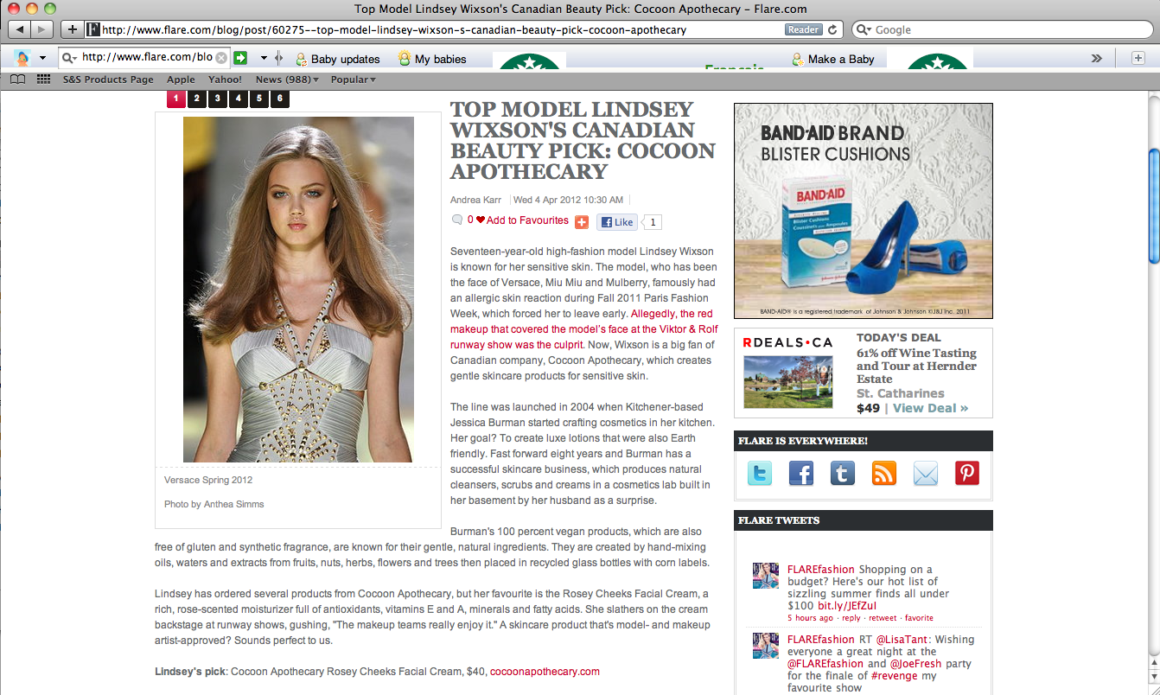This screenshot has width=1160, height=695.
Task: Open Flare's Twitter icon
Action: 760,473
